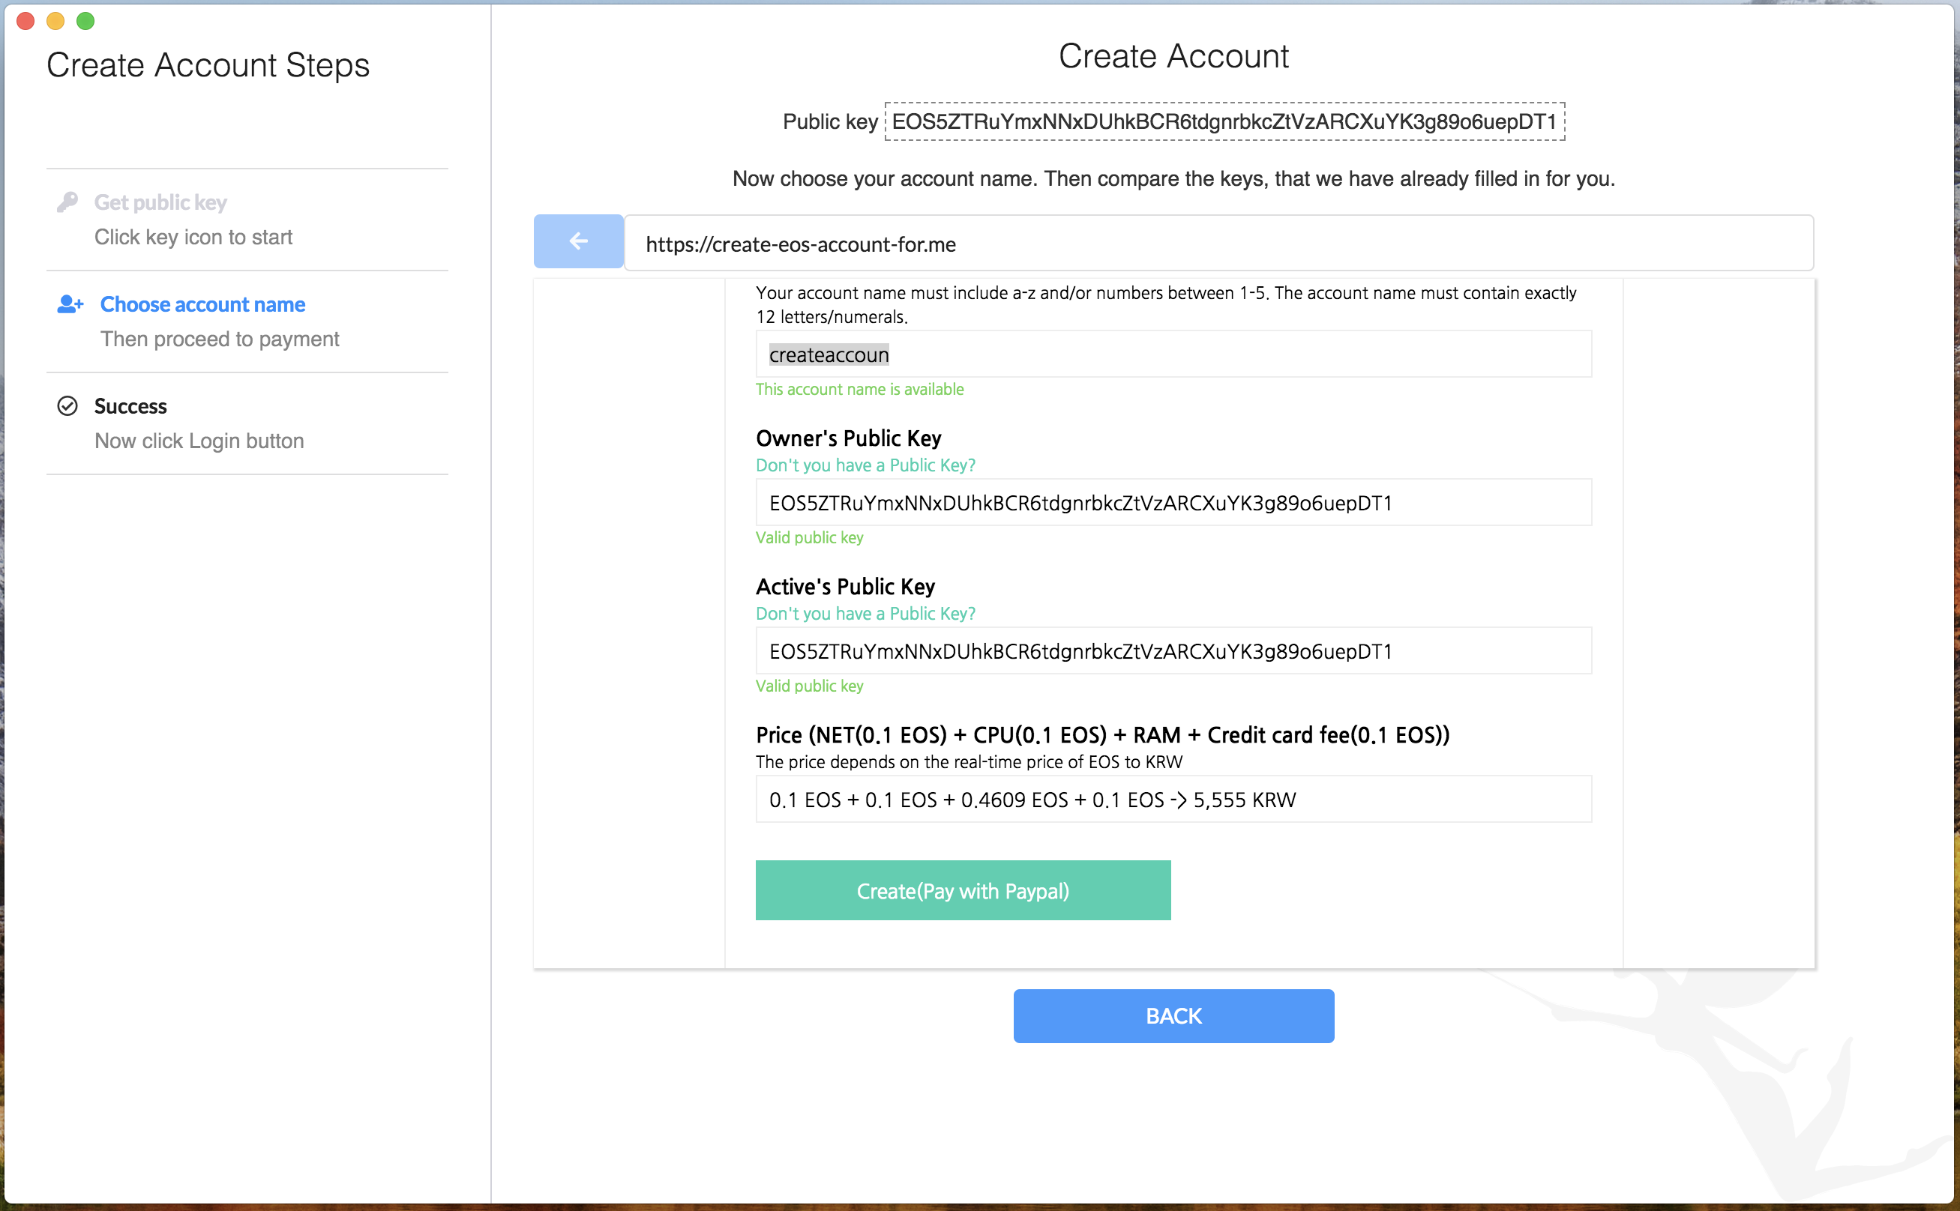This screenshot has width=1960, height=1211.
Task: Click 'Then proceed to payment' text
Action: click(220, 339)
